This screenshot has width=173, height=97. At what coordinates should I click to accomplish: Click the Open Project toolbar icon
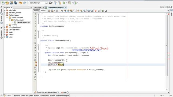[x=11, y=3]
